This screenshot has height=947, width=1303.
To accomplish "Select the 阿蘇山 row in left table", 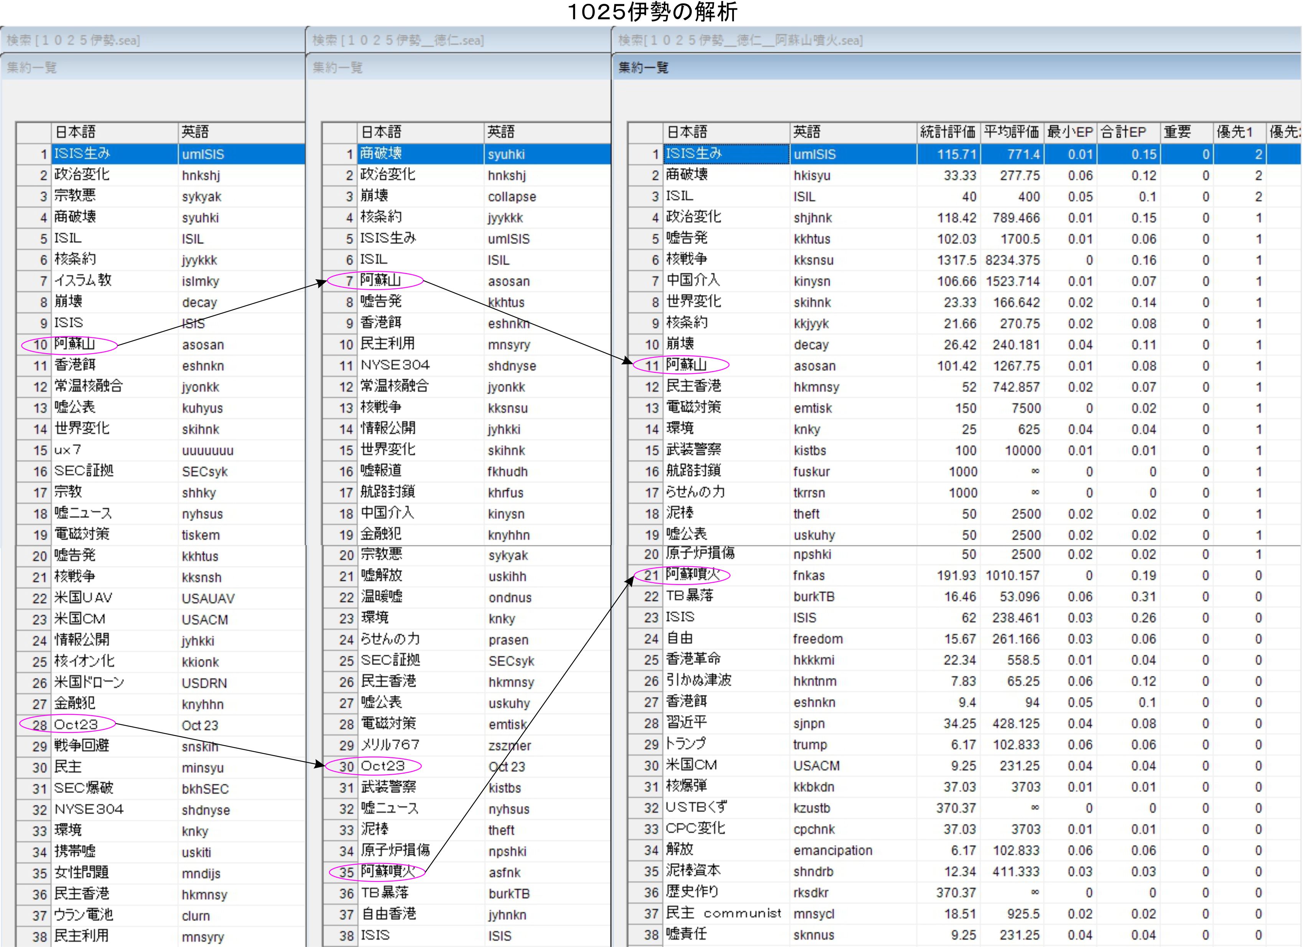I will (x=75, y=344).
